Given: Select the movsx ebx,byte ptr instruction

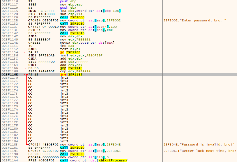Looking at the screenshot, I should [x=87, y=43].
